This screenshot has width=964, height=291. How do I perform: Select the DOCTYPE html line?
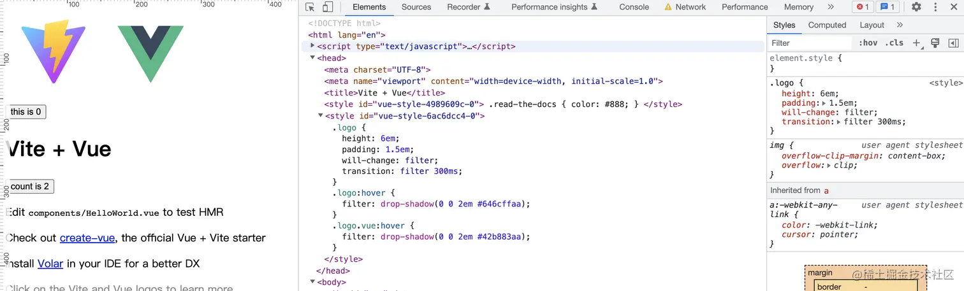pyautogui.click(x=344, y=24)
